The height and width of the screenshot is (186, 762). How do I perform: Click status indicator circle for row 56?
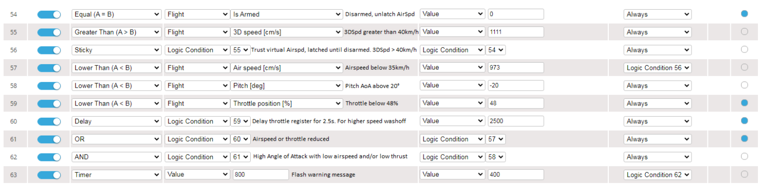point(744,49)
